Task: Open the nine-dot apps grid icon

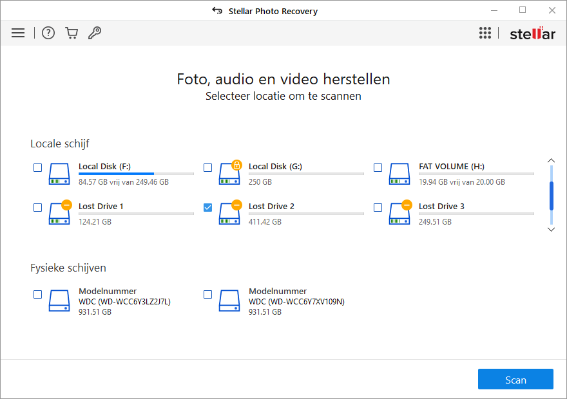Action: pos(485,33)
